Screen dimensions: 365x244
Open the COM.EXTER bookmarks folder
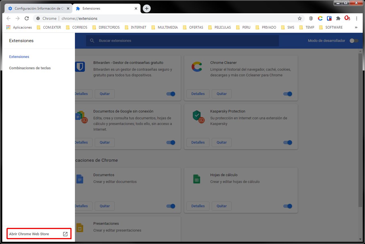pyautogui.click(x=49, y=27)
